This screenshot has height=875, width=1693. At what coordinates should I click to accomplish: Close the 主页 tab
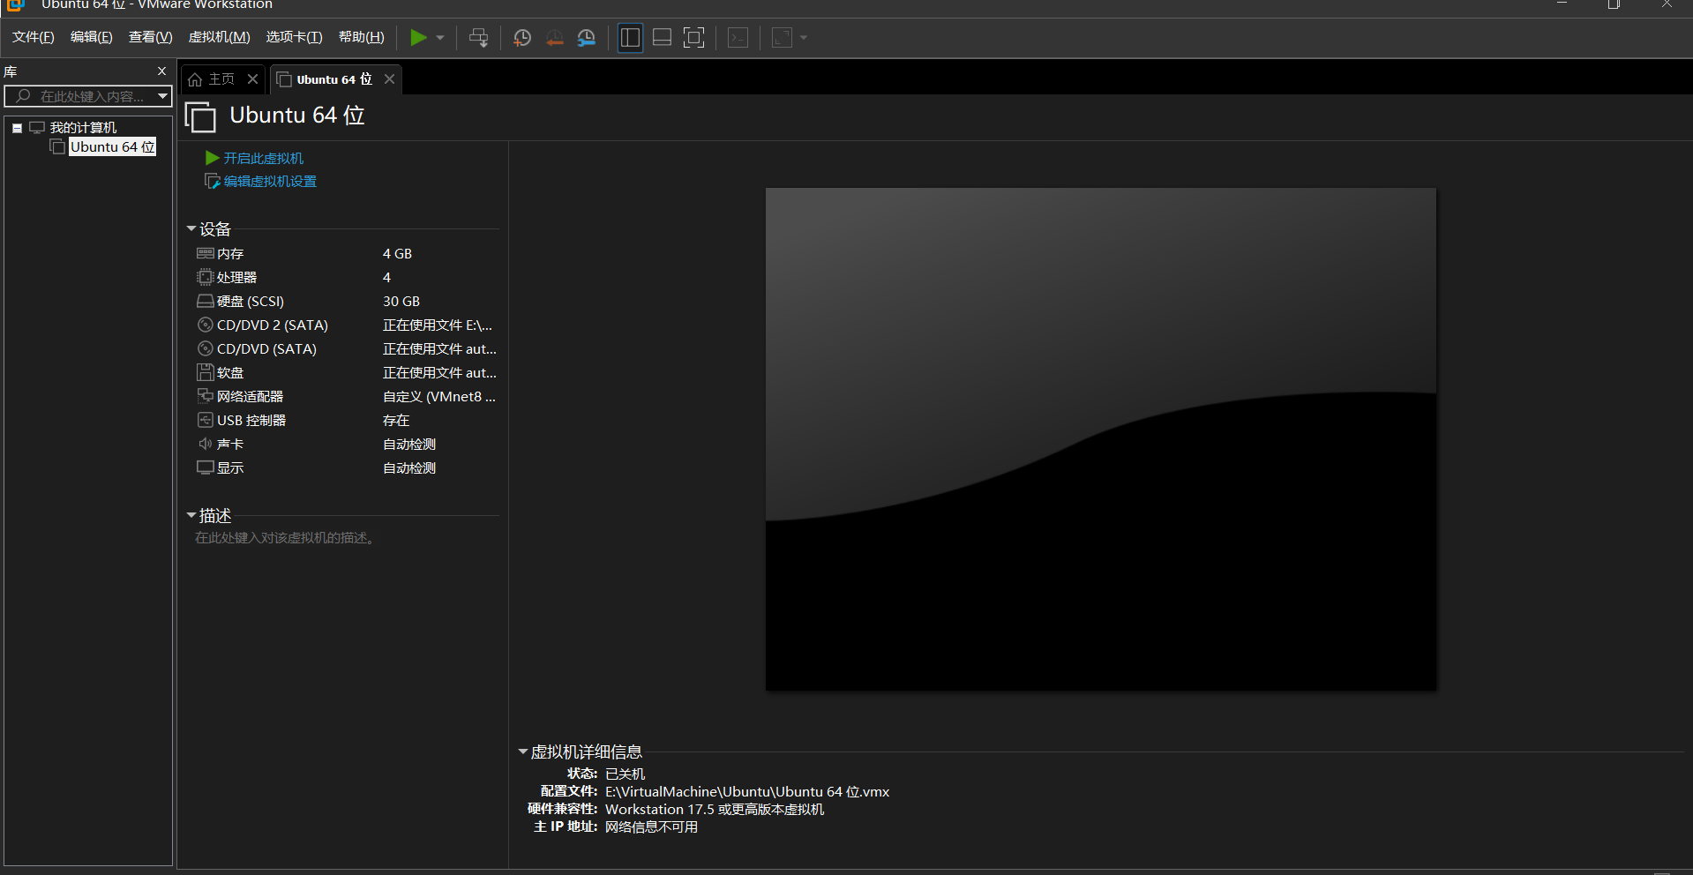click(253, 79)
